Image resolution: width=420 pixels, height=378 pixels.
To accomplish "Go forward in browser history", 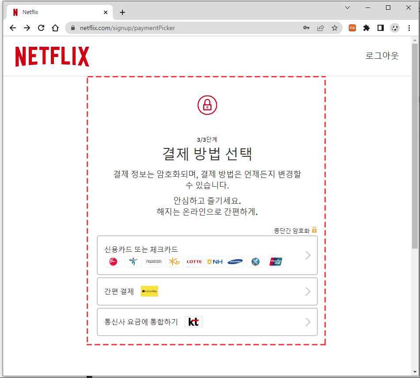I will coord(27,28).
